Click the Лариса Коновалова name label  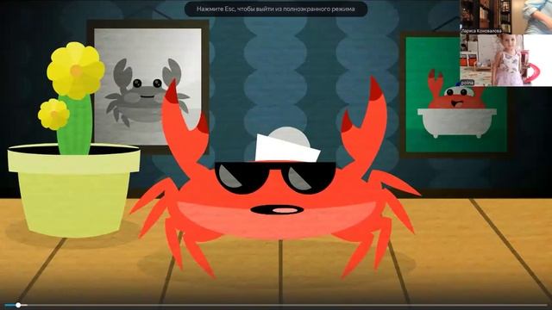click(x=481, y=31)
